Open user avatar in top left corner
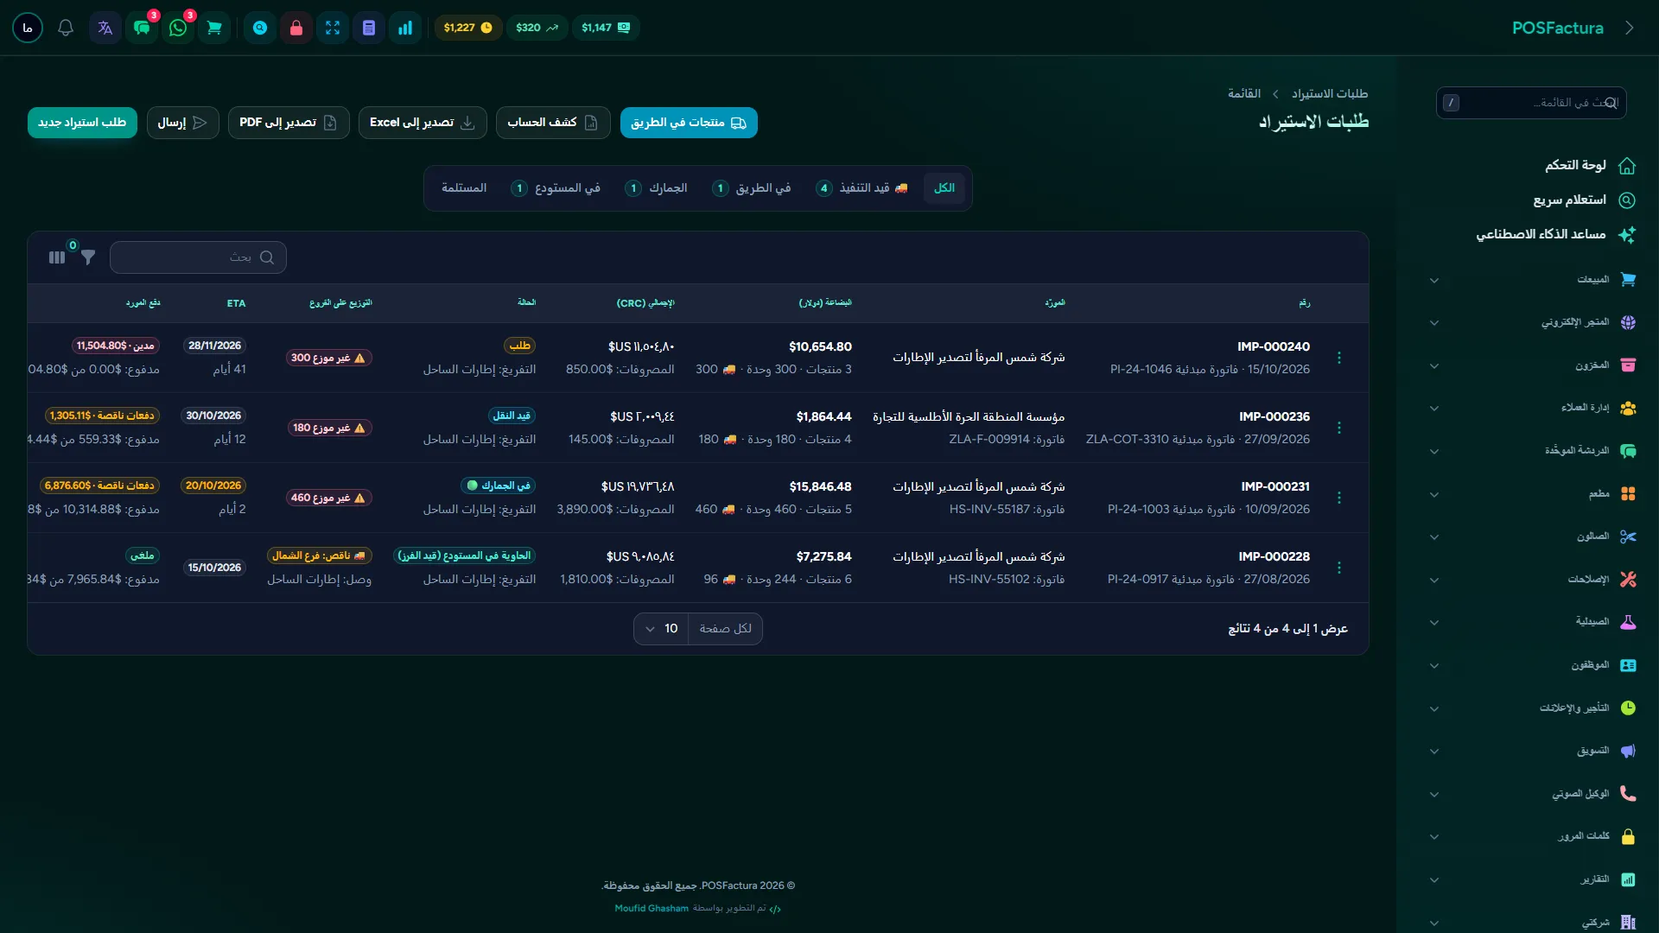The height and width of the screenshot is (933, 1659). point(28,28)
